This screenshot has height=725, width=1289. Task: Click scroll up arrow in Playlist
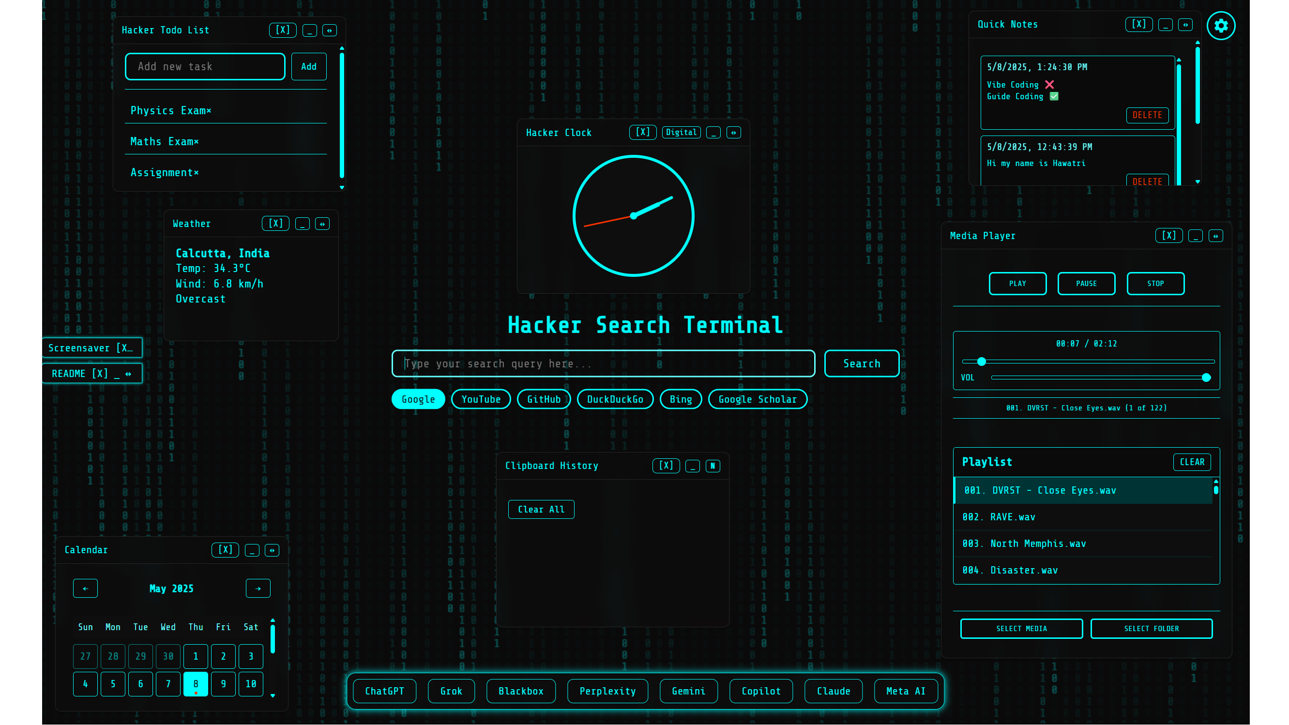1216,482
